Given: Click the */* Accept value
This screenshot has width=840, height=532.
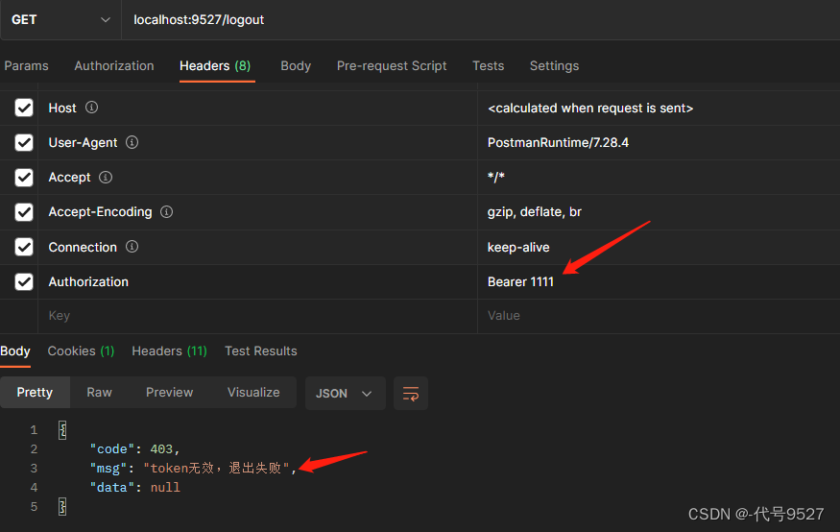Looking at the screenshot, I should tap(496, 178).
